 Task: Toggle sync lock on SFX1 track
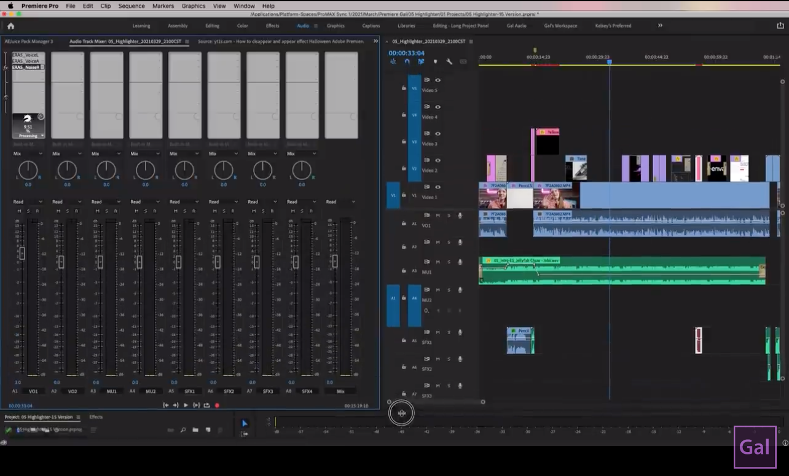[427, 332]
